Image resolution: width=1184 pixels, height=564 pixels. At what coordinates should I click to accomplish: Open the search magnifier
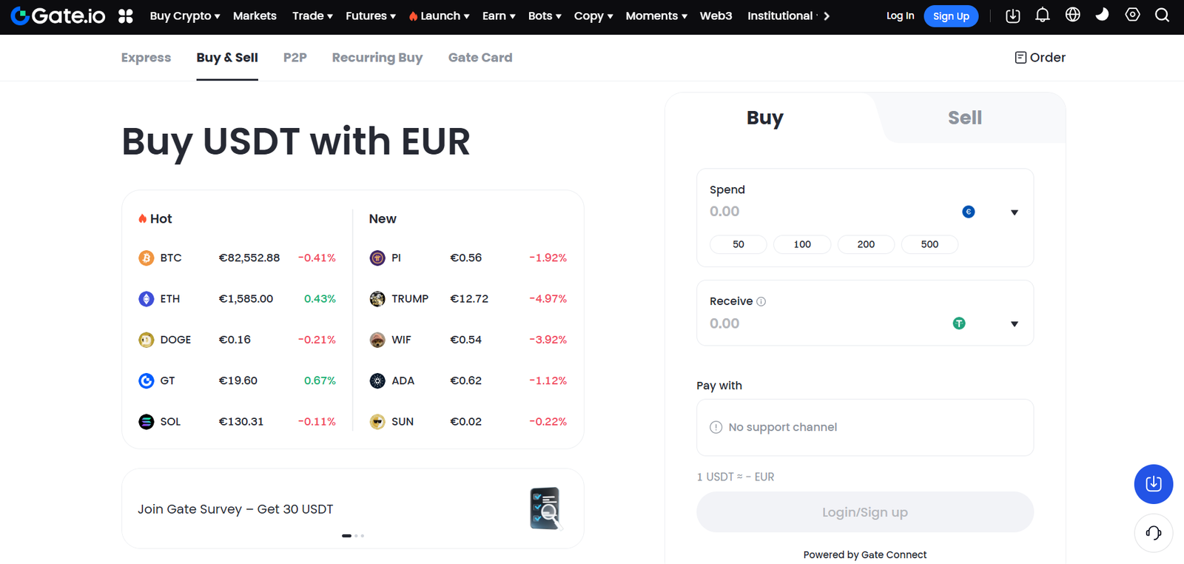pos(1162,16)
